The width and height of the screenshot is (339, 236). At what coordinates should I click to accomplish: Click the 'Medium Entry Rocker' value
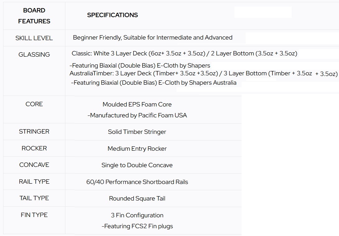click(137, 149)
